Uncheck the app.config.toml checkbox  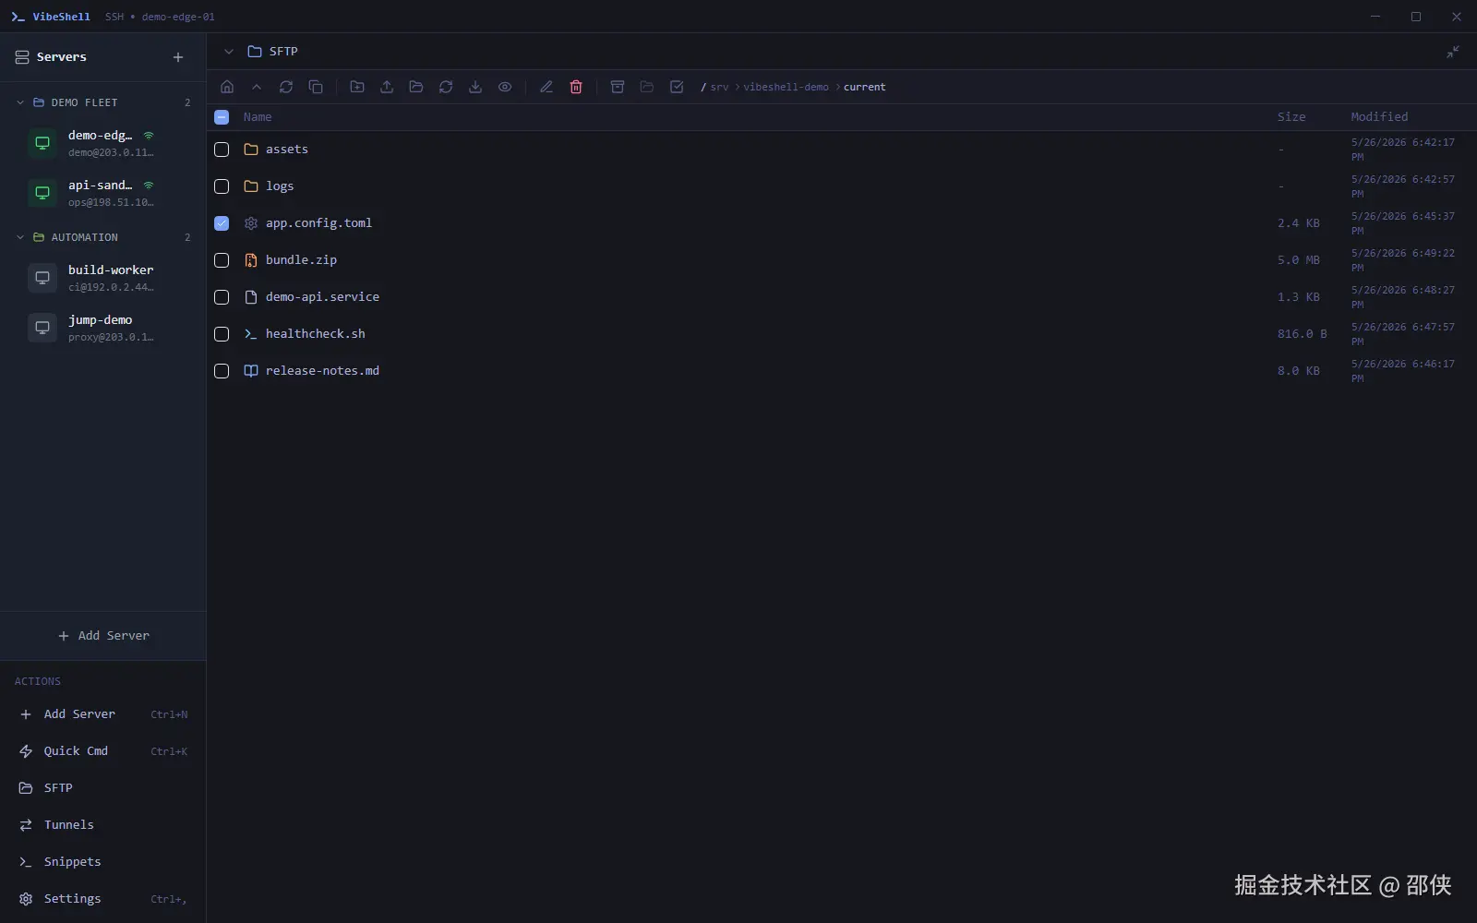click(x=222, y=223)
